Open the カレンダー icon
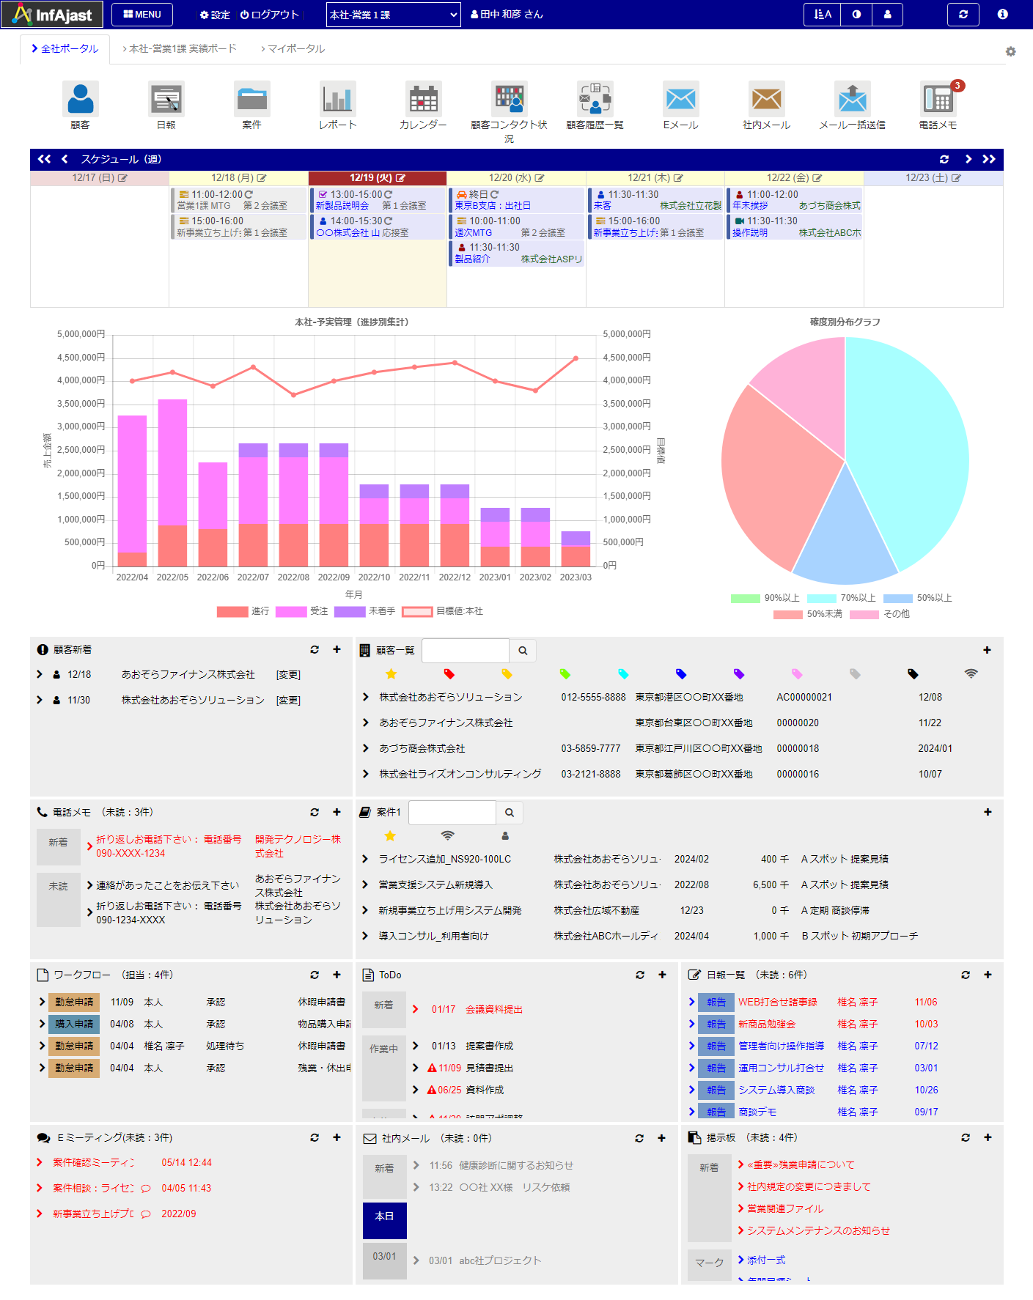The height and width of the screenshot is (1300, 1033). [423, 100]
